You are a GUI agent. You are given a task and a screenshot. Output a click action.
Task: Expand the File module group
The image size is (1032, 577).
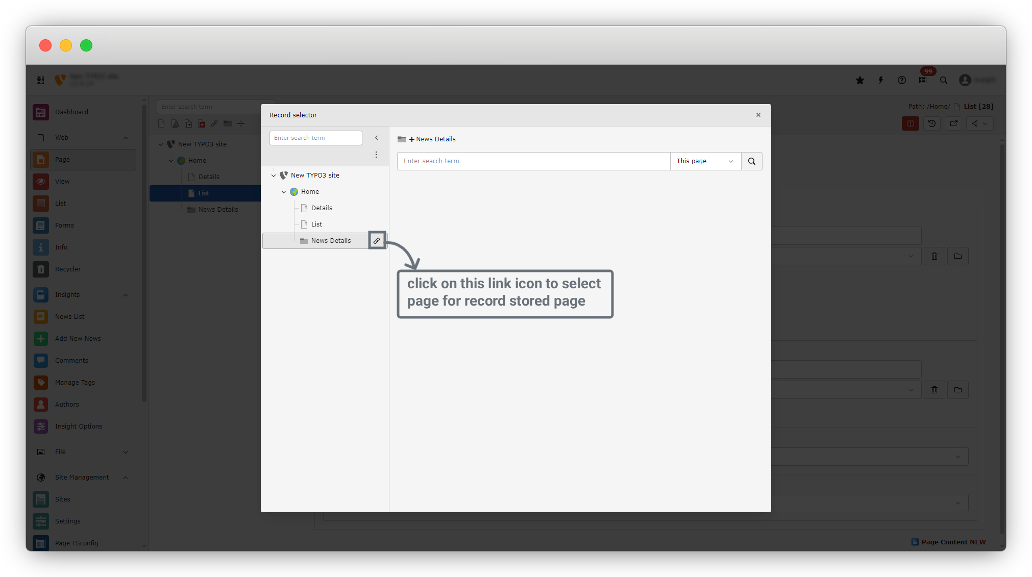pos(126,452)
